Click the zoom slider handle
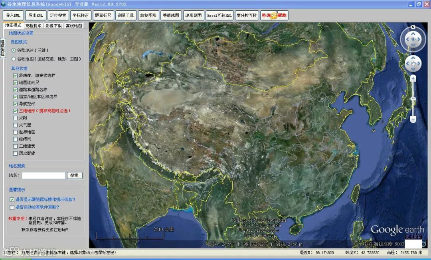This screenshot has width=431, height=260. tap(413, 99)
